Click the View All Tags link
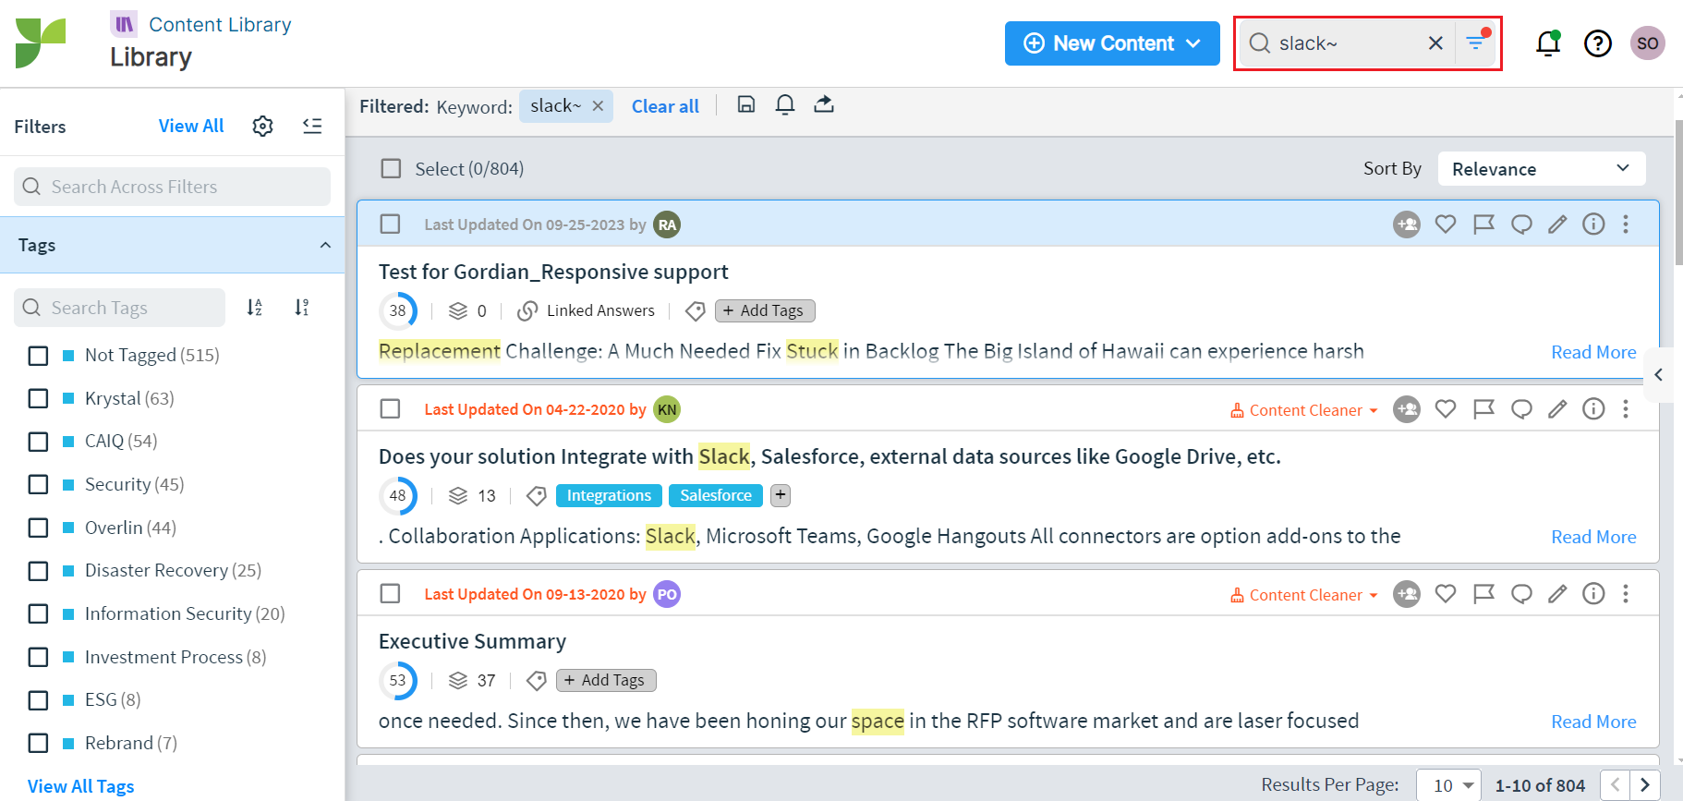 click(x=81, y=786)
